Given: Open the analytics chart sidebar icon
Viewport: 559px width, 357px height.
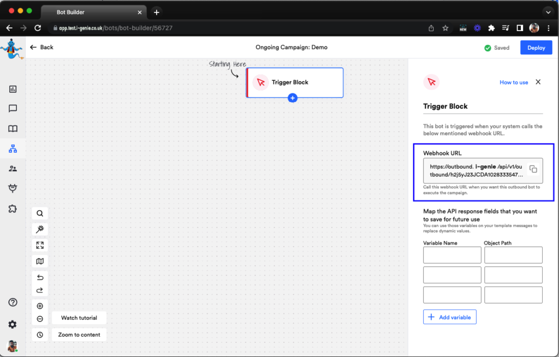Looking at the screenshot, I should 13,89.
